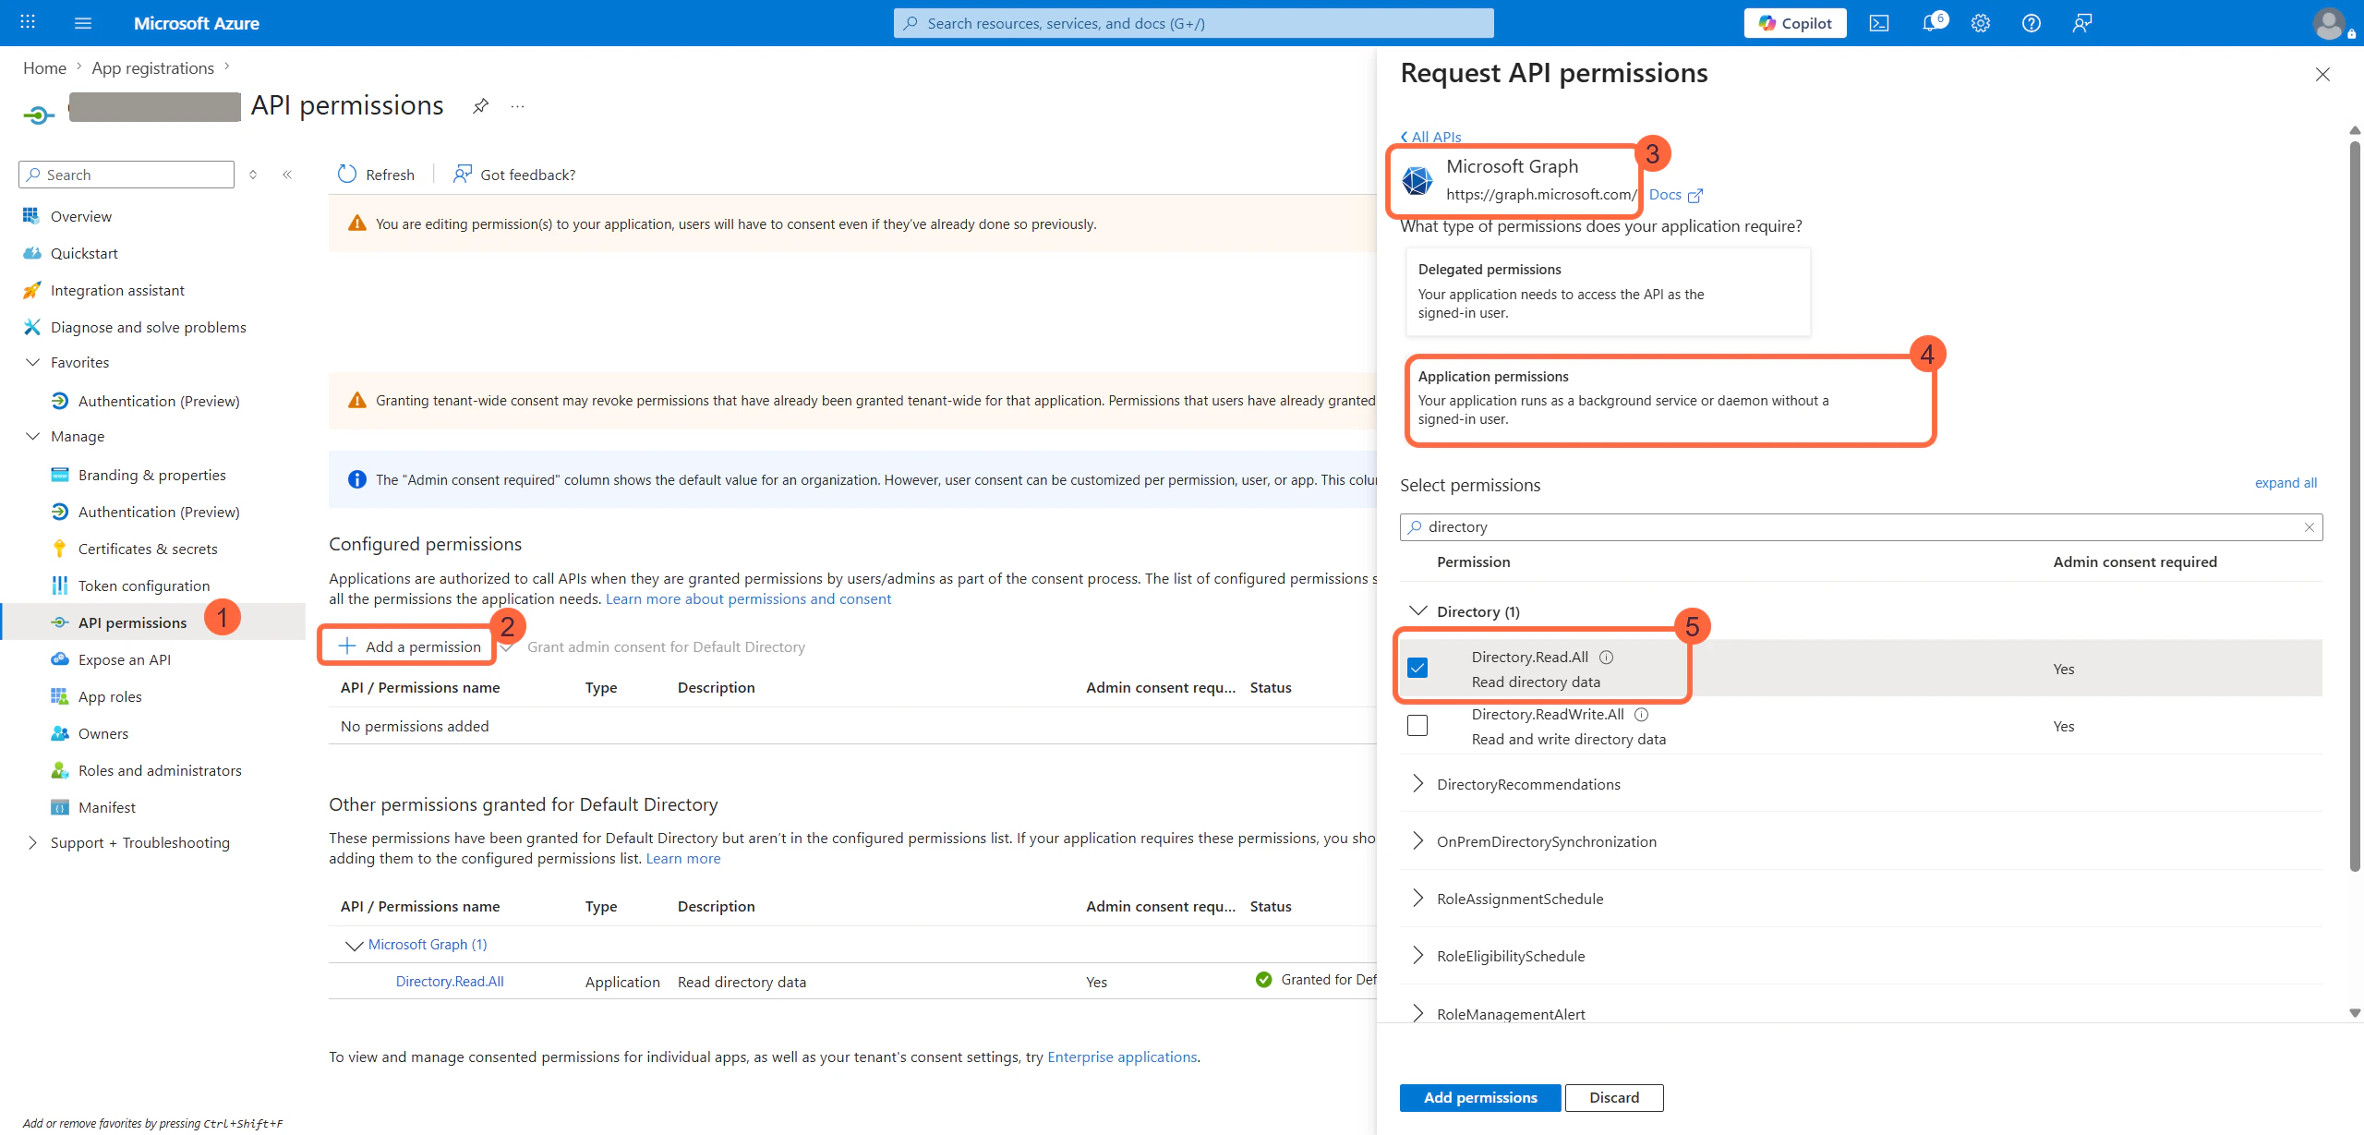Click the App registrations breadcrumb

(x=152, y=68)
